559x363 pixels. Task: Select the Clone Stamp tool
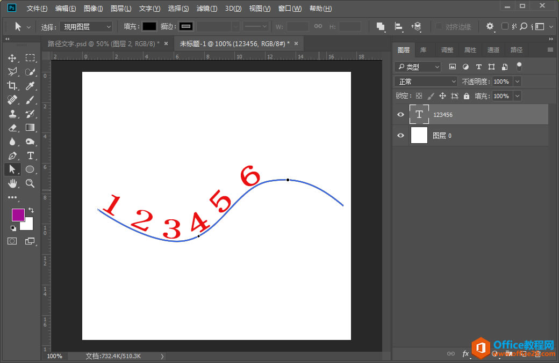point(12,114)
